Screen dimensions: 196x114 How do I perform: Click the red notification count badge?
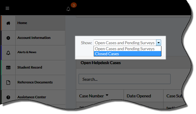74,5
